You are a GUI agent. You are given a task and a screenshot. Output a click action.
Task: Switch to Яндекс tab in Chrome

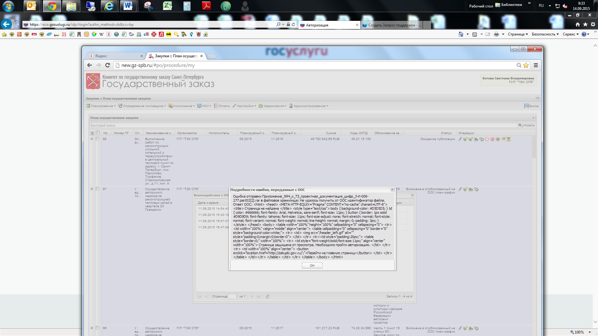click(116, 56)
